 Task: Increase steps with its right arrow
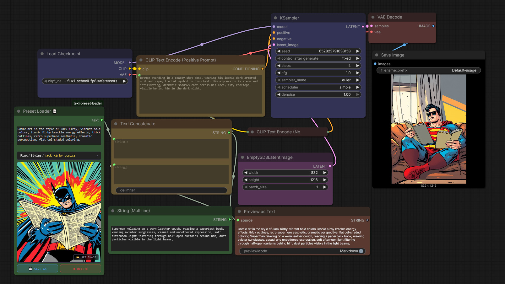(x=358, y=66)
